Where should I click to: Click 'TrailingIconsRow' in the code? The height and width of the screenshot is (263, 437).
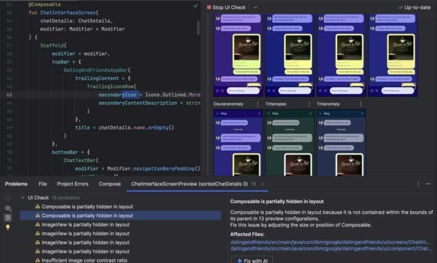pos(110,86)
